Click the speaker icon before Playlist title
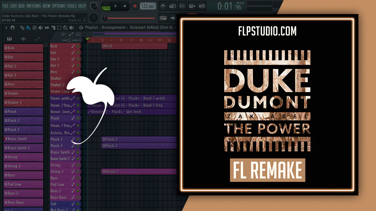Image resolution: width=376 pixels, height=211 pixels. coord(81,28)
